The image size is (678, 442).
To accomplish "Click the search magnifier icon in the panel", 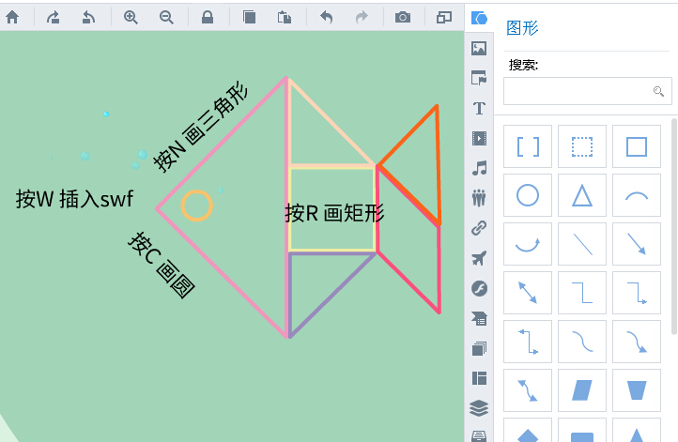I will (x=658, y=91).
